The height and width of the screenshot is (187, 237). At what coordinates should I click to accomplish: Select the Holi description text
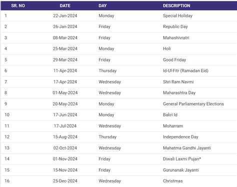166,48
